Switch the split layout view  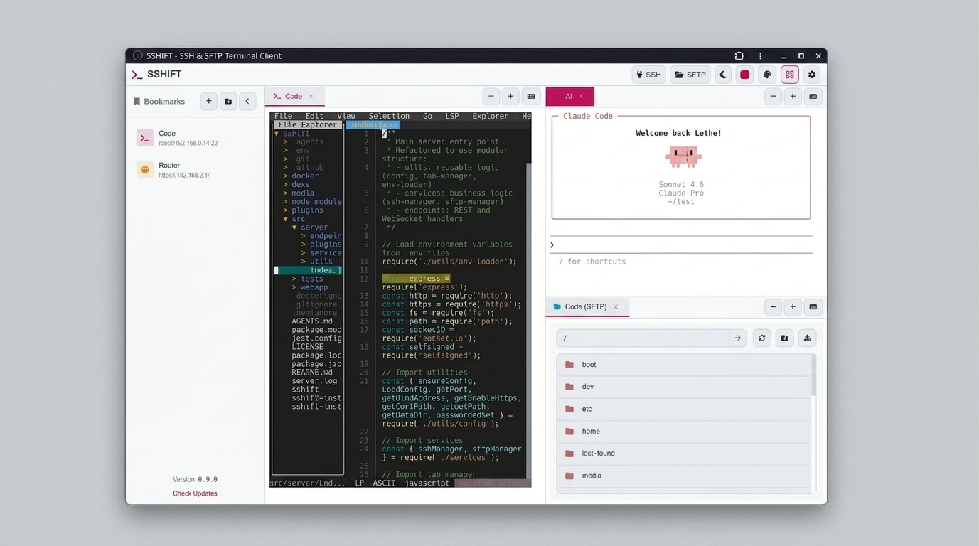tap(789, 74)
